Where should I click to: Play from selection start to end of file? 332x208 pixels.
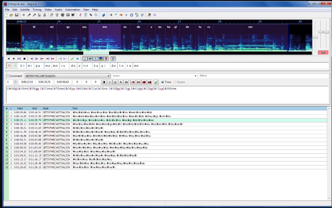(53, 59)
